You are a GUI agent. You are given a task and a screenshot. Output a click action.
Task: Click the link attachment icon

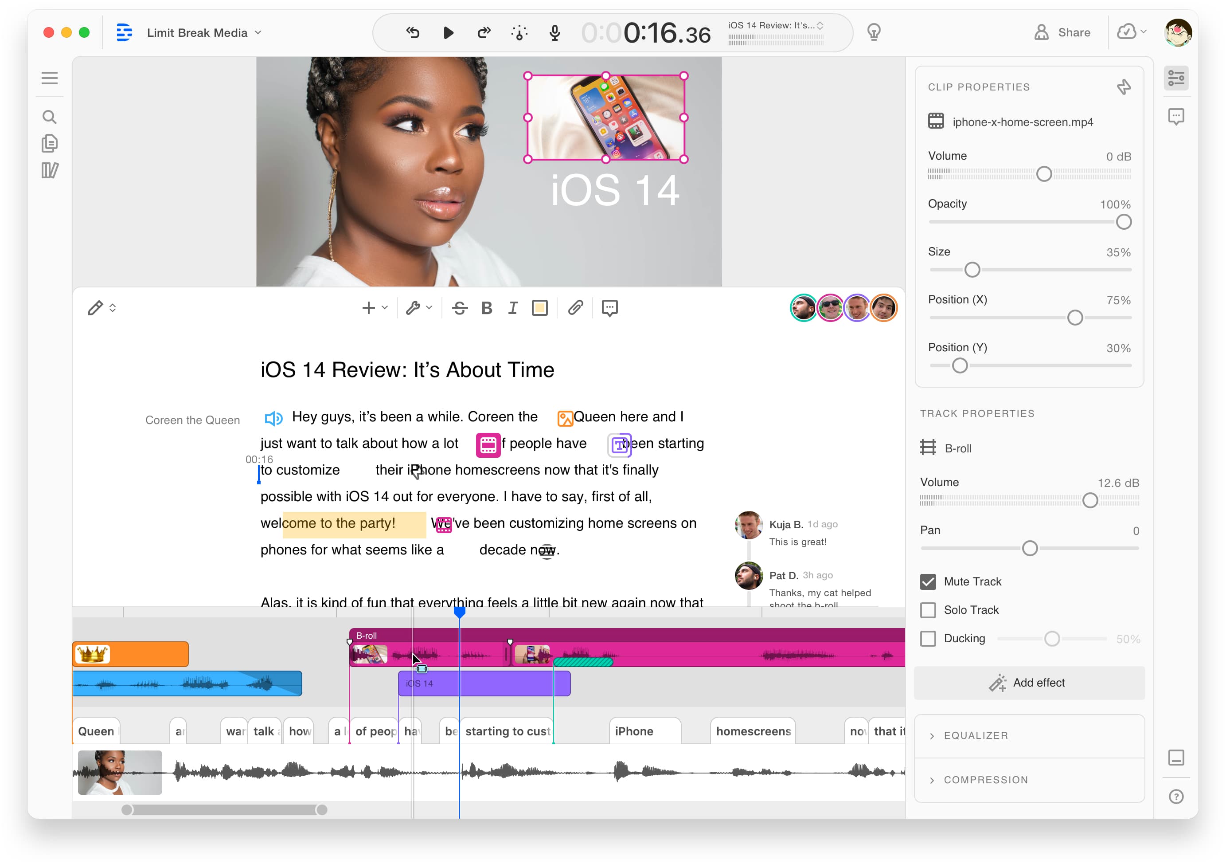pos(577,308)
